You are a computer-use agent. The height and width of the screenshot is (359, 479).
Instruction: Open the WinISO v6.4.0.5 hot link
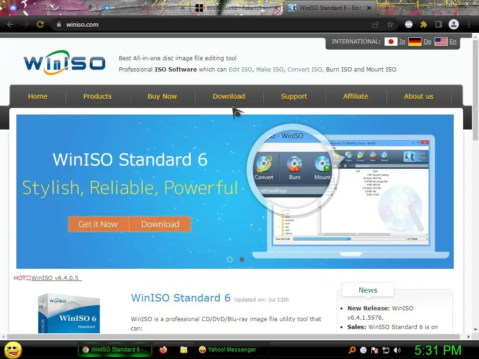[x=57, y=278]
